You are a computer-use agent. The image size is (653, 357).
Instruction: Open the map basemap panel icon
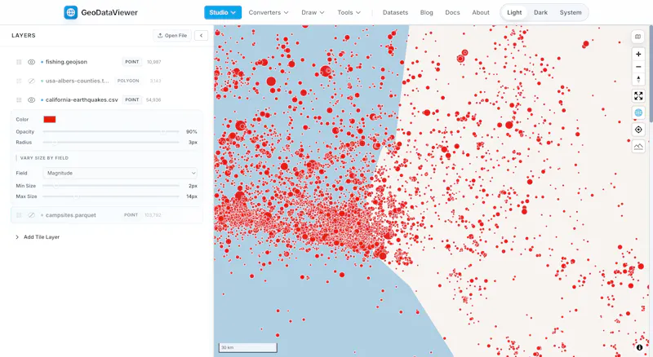(x=638, y=37)
